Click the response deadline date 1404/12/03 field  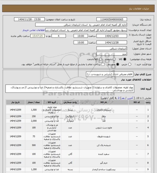[112, 36]
